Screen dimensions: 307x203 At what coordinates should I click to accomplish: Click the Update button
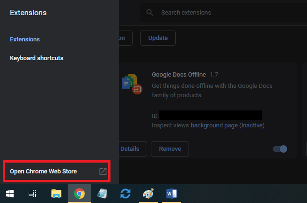(157, 38)
